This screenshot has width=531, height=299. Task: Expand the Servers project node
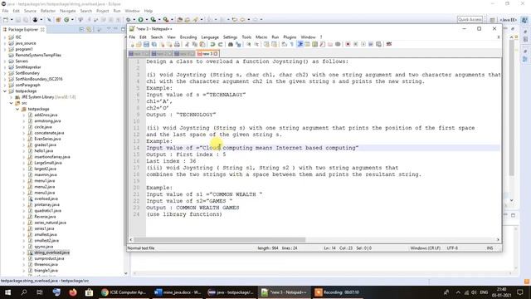coord(5,61)
